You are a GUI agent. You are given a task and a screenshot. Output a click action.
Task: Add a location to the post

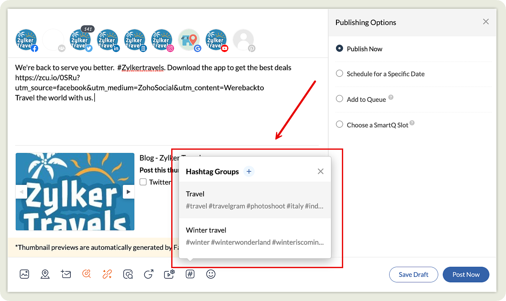click(45, 274)
